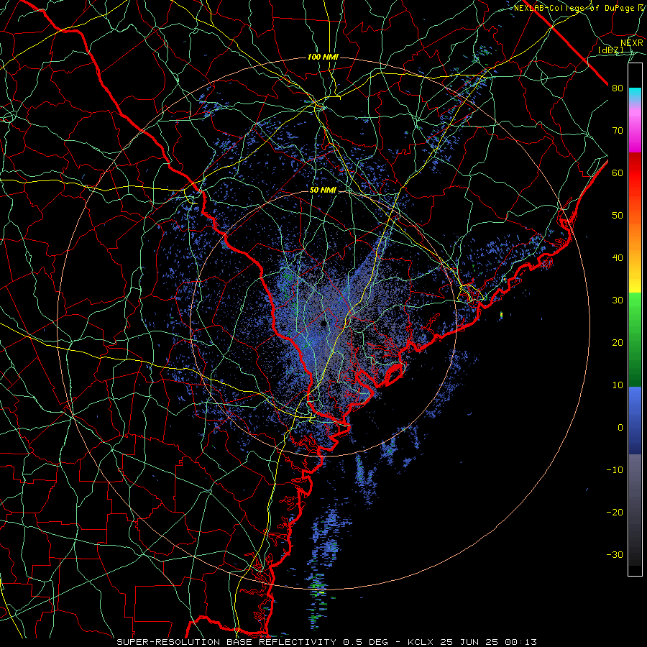The image size is (647, 647).
Task: Click the 30 value on color scale
Action: [618, 300]
